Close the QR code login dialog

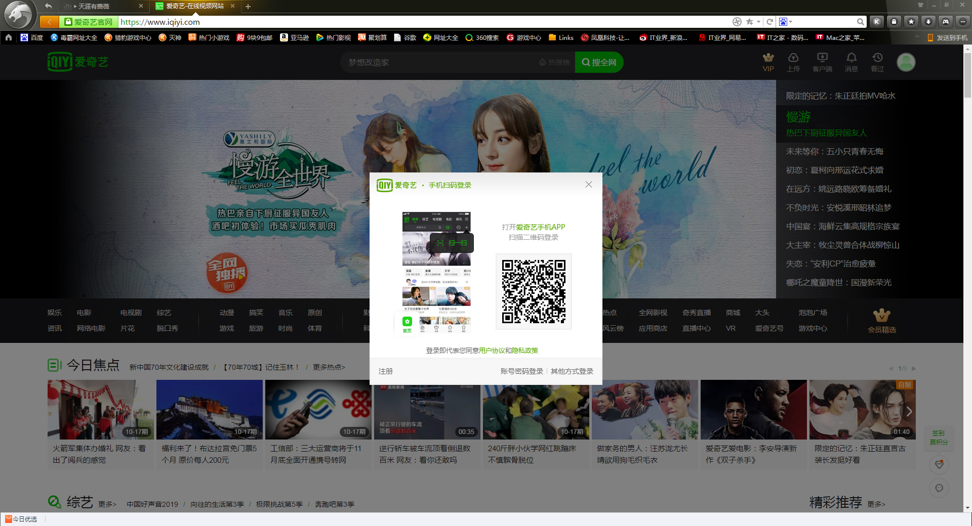coord(588,185)
